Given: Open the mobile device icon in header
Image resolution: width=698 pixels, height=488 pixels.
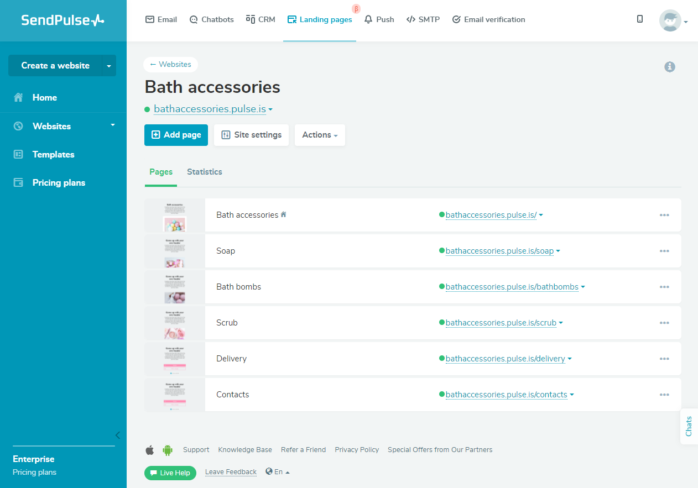Looking at the screenshot, I should [640, 19].
